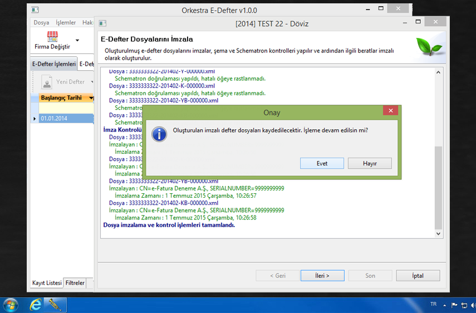The width and height of the screenshot is (476, 313).
Task: Decline with the Hayır button
Action: coord(370,164)
